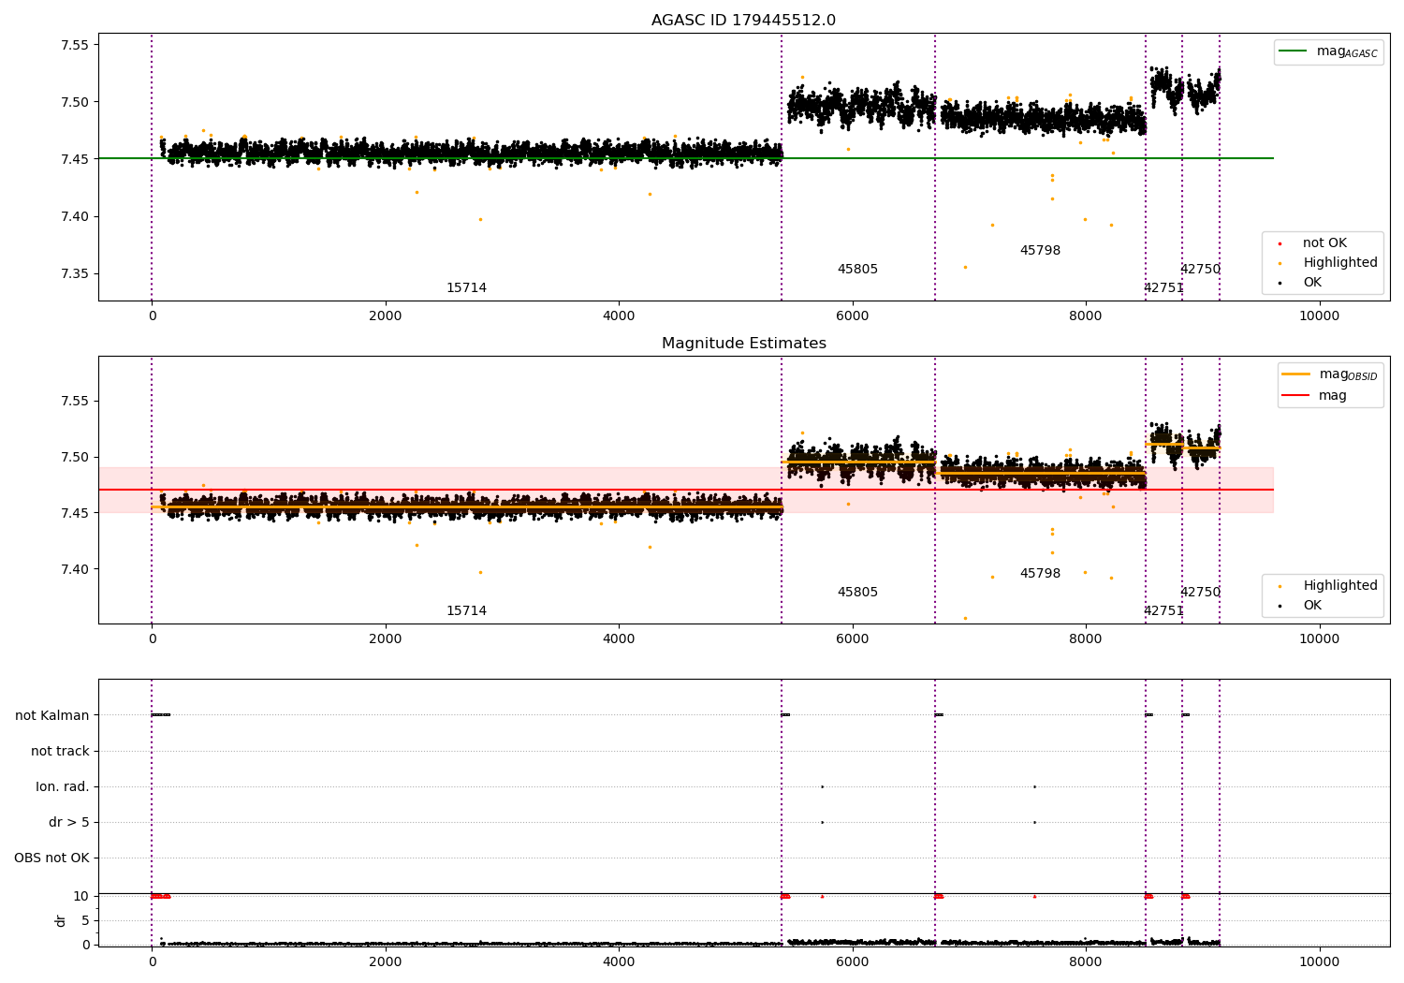Click the title 'AGASC ID 179445512.0'
Screen dimensions: 1404x983
[x=743, y=21]
